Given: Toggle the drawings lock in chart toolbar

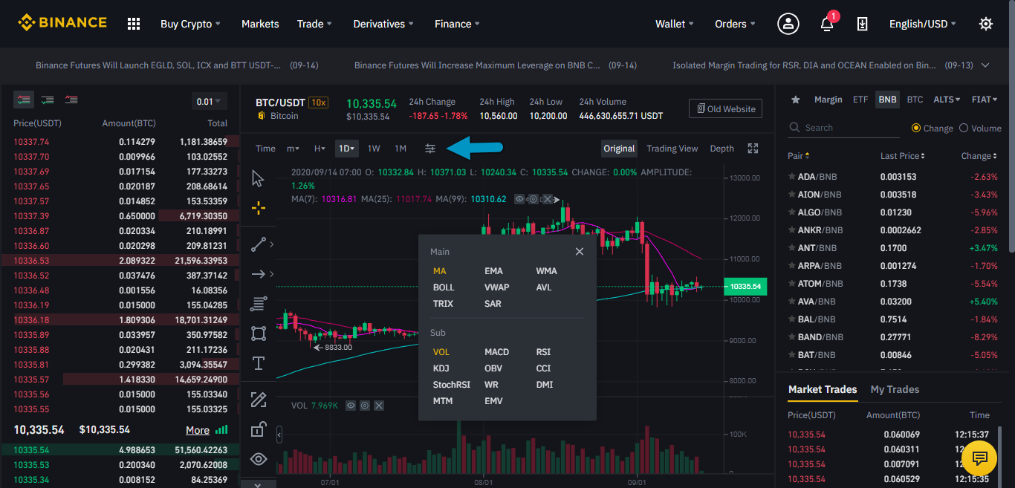Looking at the screenshot, I should [x=259, y=429].
